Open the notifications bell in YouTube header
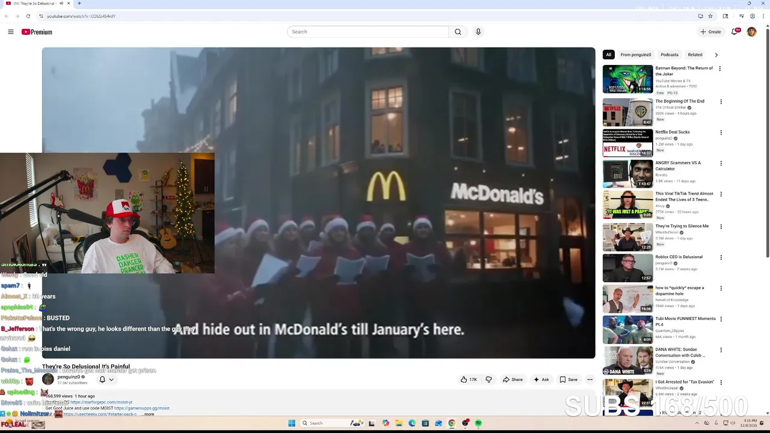770x433 pixels. pos(735,32)
